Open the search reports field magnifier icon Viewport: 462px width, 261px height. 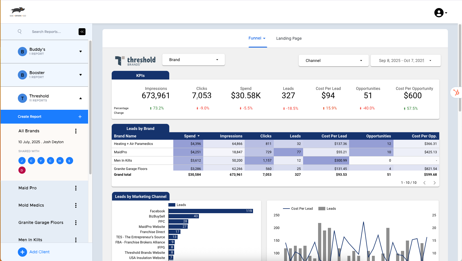pos(19,32)
